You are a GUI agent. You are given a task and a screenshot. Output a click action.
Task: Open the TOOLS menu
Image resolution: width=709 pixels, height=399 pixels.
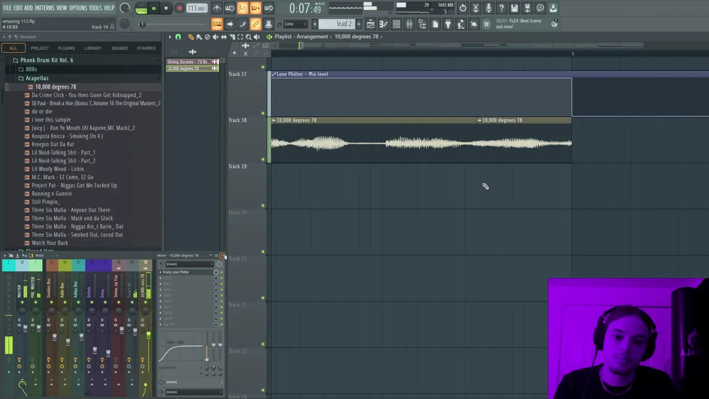95,8
